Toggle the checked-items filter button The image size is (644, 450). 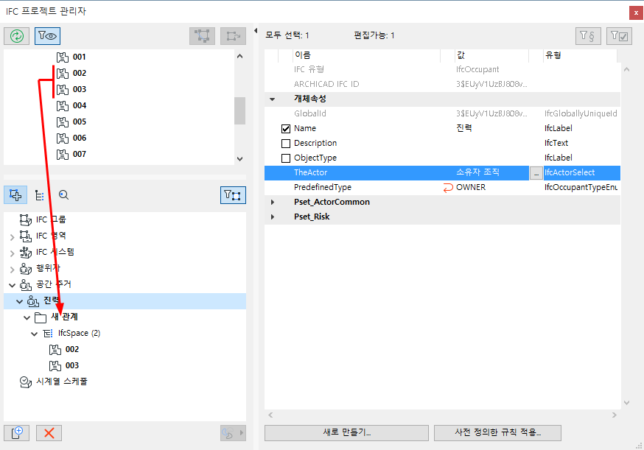[x=619, y=36]
